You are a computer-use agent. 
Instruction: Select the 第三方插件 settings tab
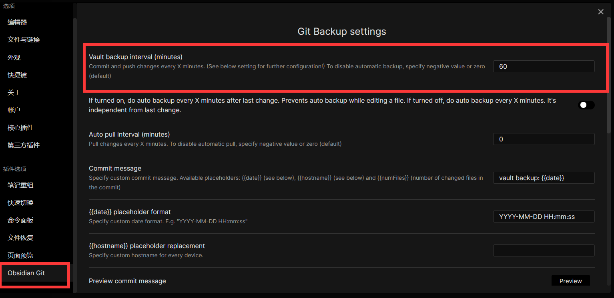[x=24, y=145]
